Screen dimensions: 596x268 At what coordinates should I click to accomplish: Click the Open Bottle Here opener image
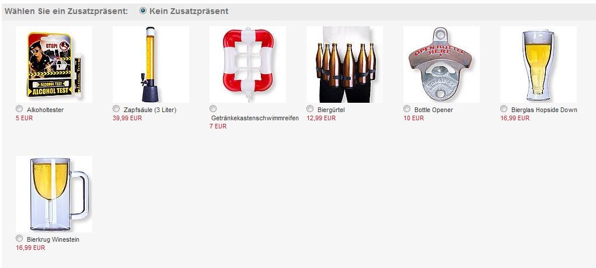[x=442, y=64]
